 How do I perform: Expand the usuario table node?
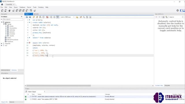click(x=6, y=36)
